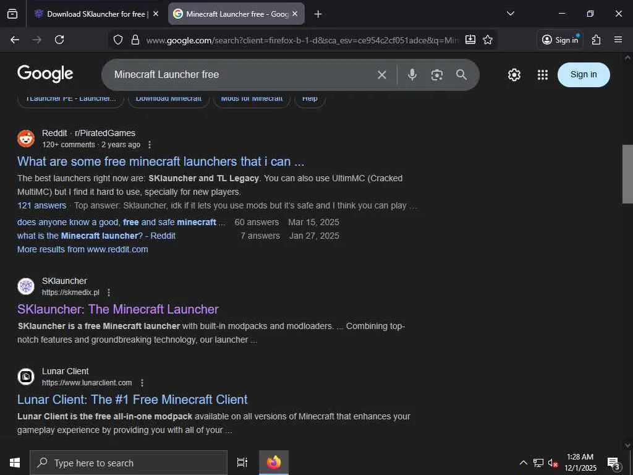The image size is (633, 475).
Task: Open network status tray icon
Action: pos(538,463)
